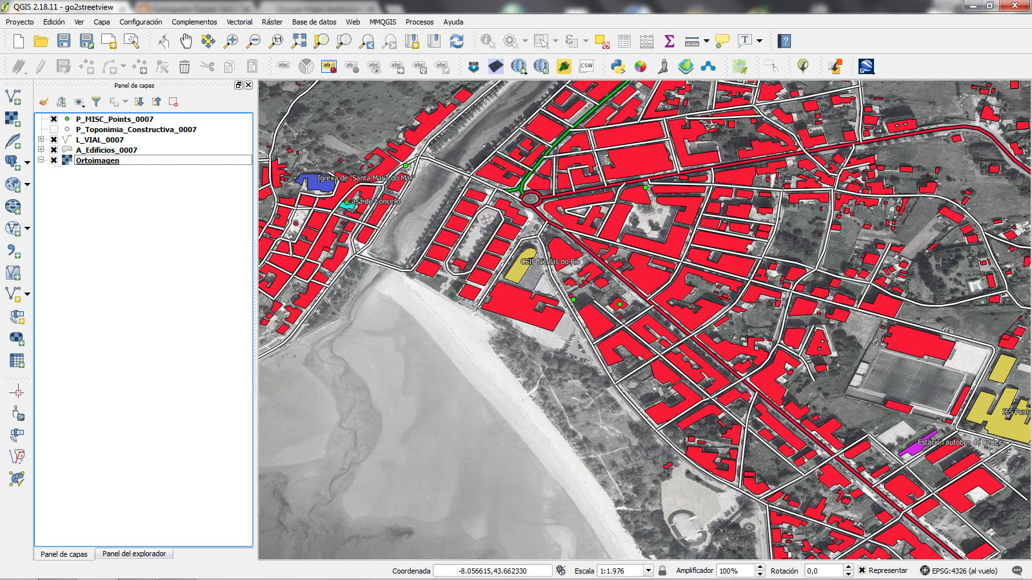Enable visibility of P_Toponimia_Constructiva_0007 layer

tap(54, 129)
